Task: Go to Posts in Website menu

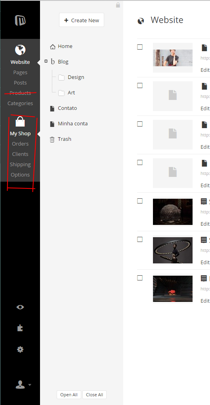Action: [20, 83]
